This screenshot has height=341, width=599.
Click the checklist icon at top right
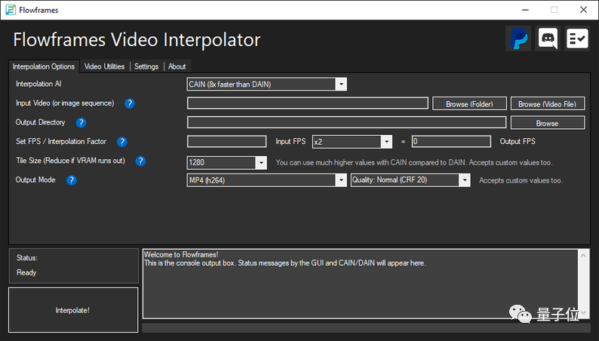point(577,38)
